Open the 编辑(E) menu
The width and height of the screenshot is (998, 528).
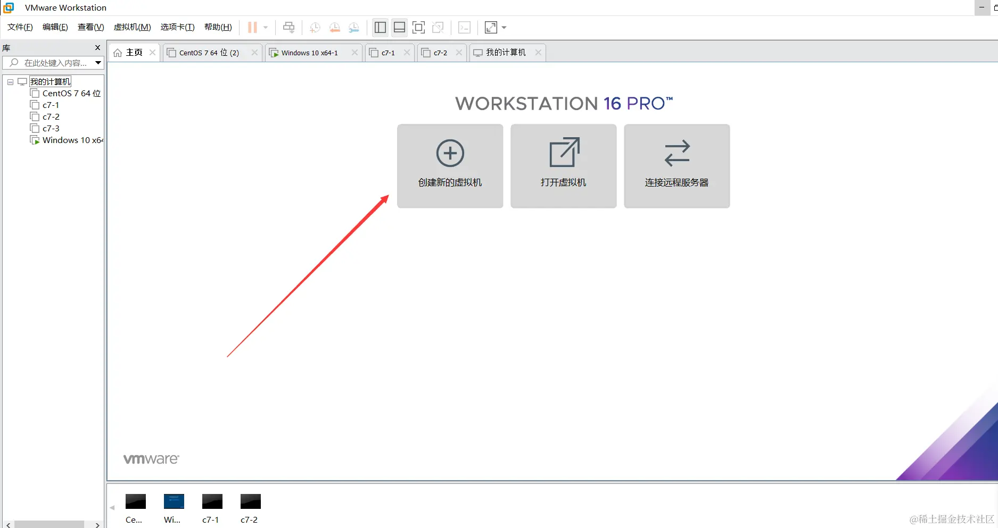55,27
